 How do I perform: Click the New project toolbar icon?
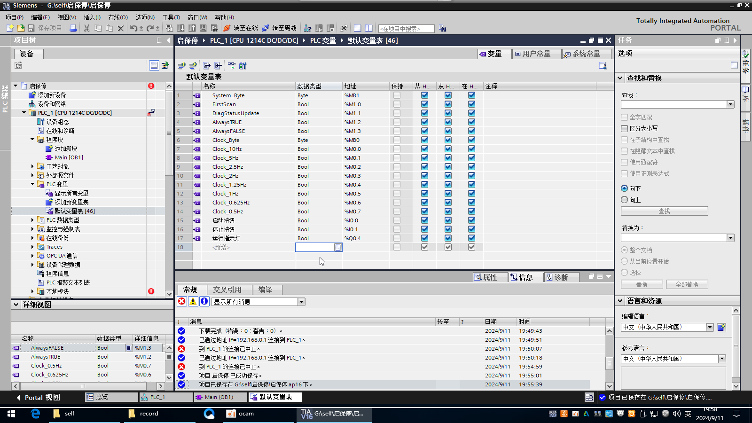10,28
